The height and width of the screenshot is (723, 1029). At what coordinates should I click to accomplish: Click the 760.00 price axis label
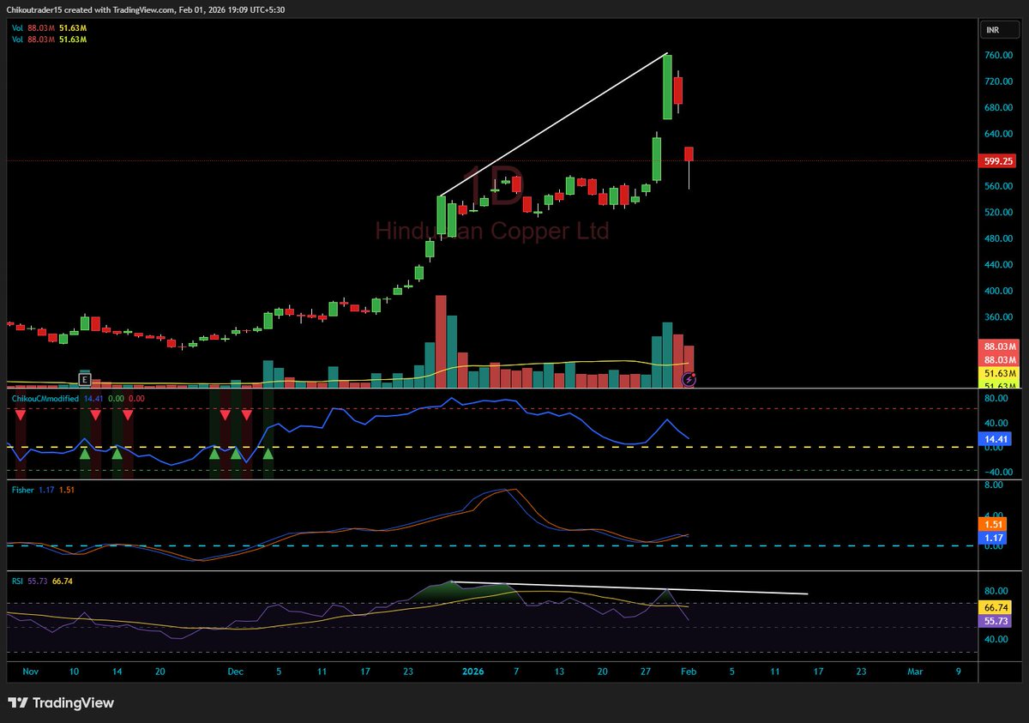[1000, 56]
